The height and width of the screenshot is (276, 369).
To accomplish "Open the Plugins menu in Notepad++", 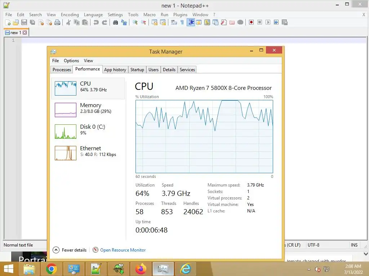I will click(180, 14).
